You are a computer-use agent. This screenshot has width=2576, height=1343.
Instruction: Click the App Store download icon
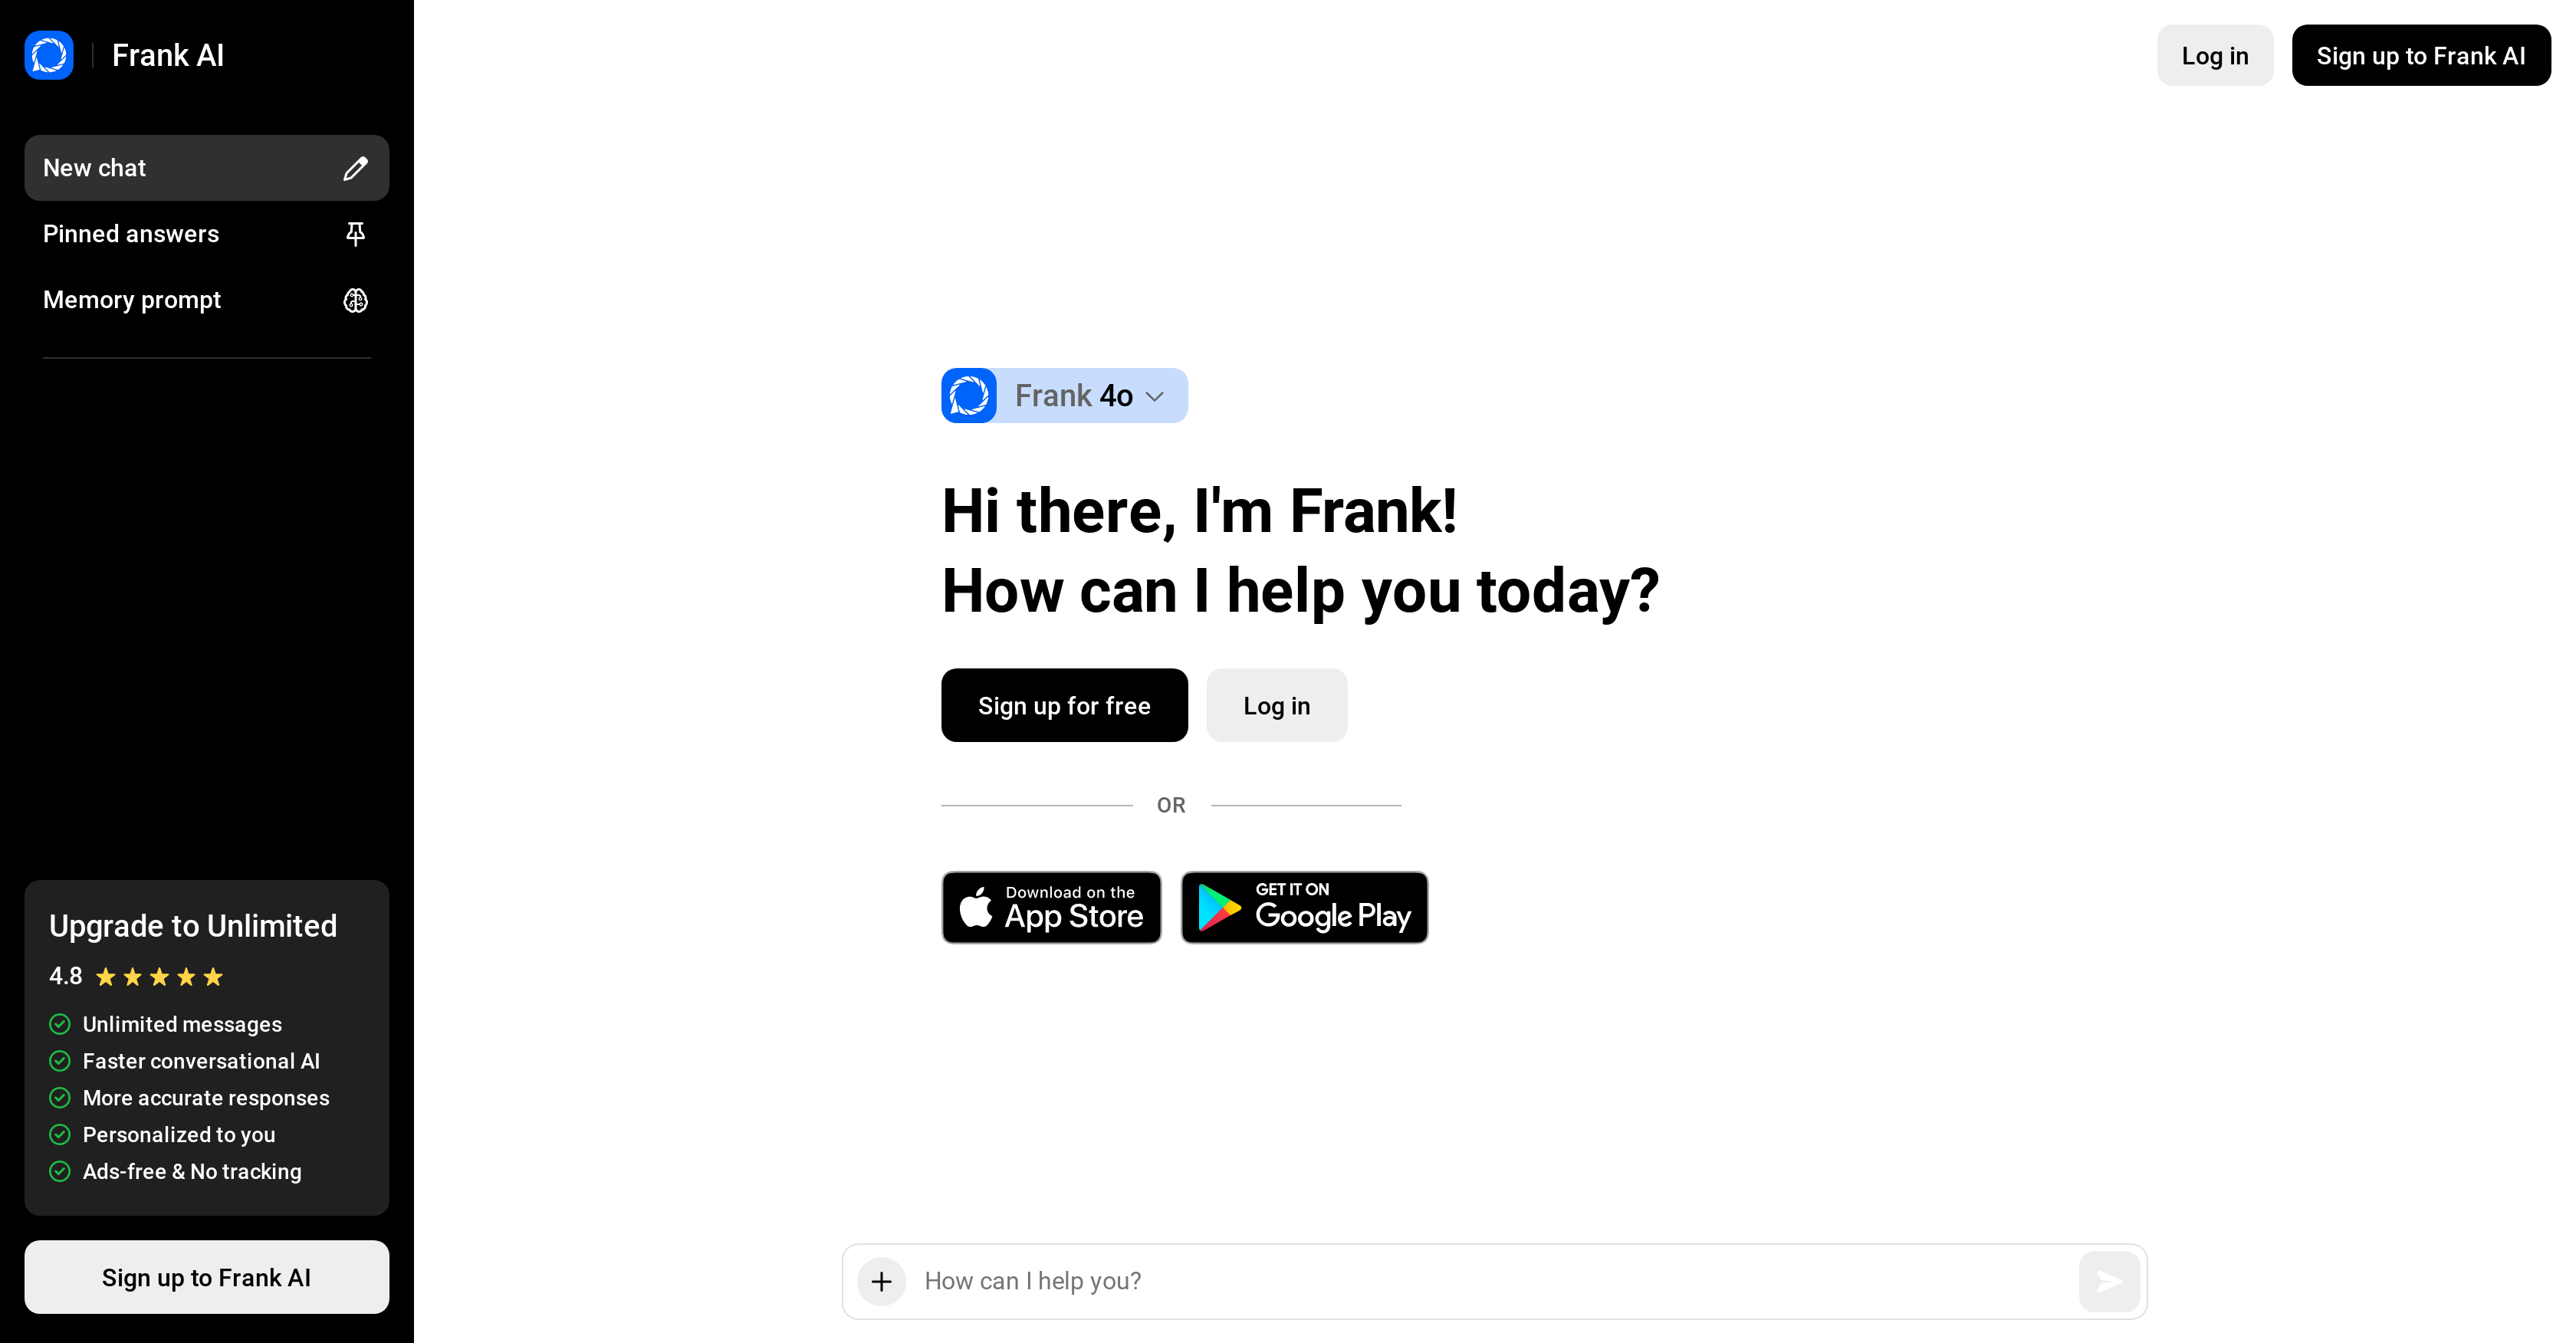click(1051, 908)
